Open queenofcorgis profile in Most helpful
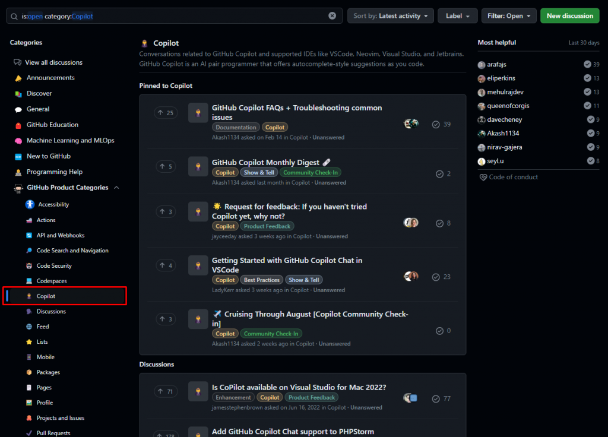Screen dimensions: 608x437 508,106
